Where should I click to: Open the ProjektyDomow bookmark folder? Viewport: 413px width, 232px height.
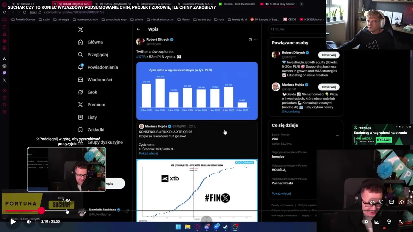coord(24,19)
